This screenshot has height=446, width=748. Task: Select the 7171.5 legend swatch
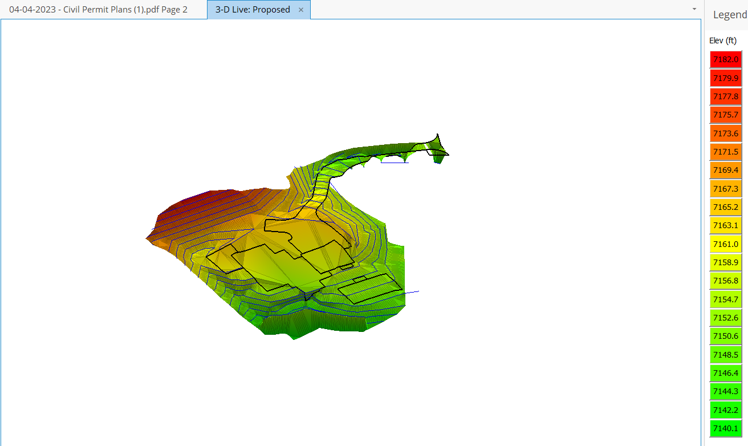pyautogui.click(x=725, y=152)
